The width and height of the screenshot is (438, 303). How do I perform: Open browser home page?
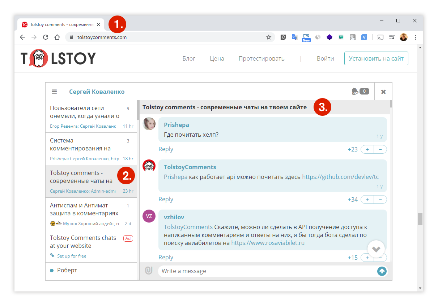click(57, 37)
